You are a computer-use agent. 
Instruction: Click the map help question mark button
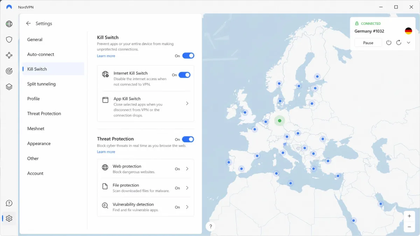pyautogui.click(x=210, y=227)
